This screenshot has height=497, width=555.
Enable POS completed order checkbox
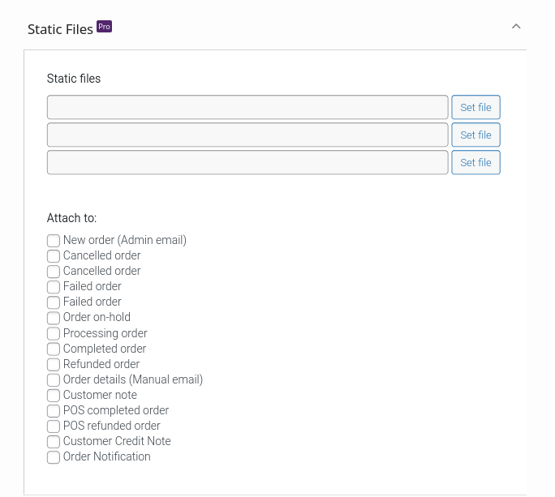pos(54,411)
